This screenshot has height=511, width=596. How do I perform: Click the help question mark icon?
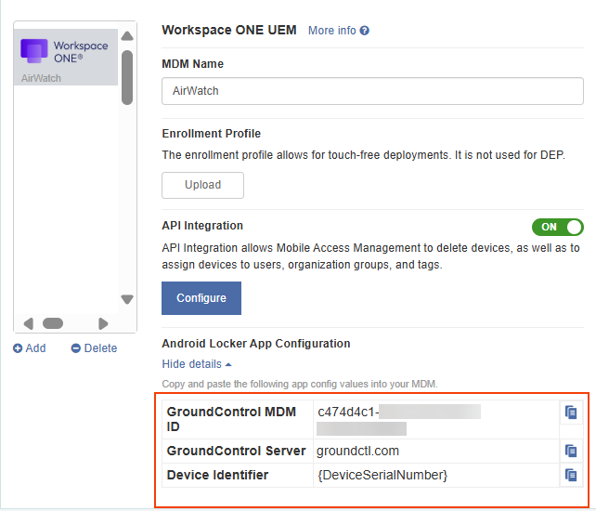click(365, 31)
